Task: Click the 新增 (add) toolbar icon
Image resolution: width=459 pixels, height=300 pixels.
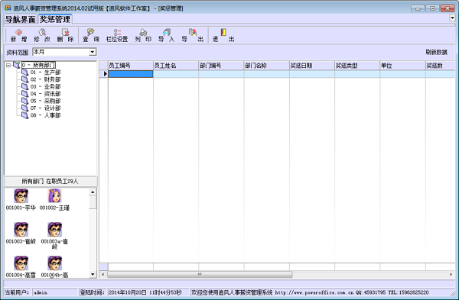Action: pos(18,35)
